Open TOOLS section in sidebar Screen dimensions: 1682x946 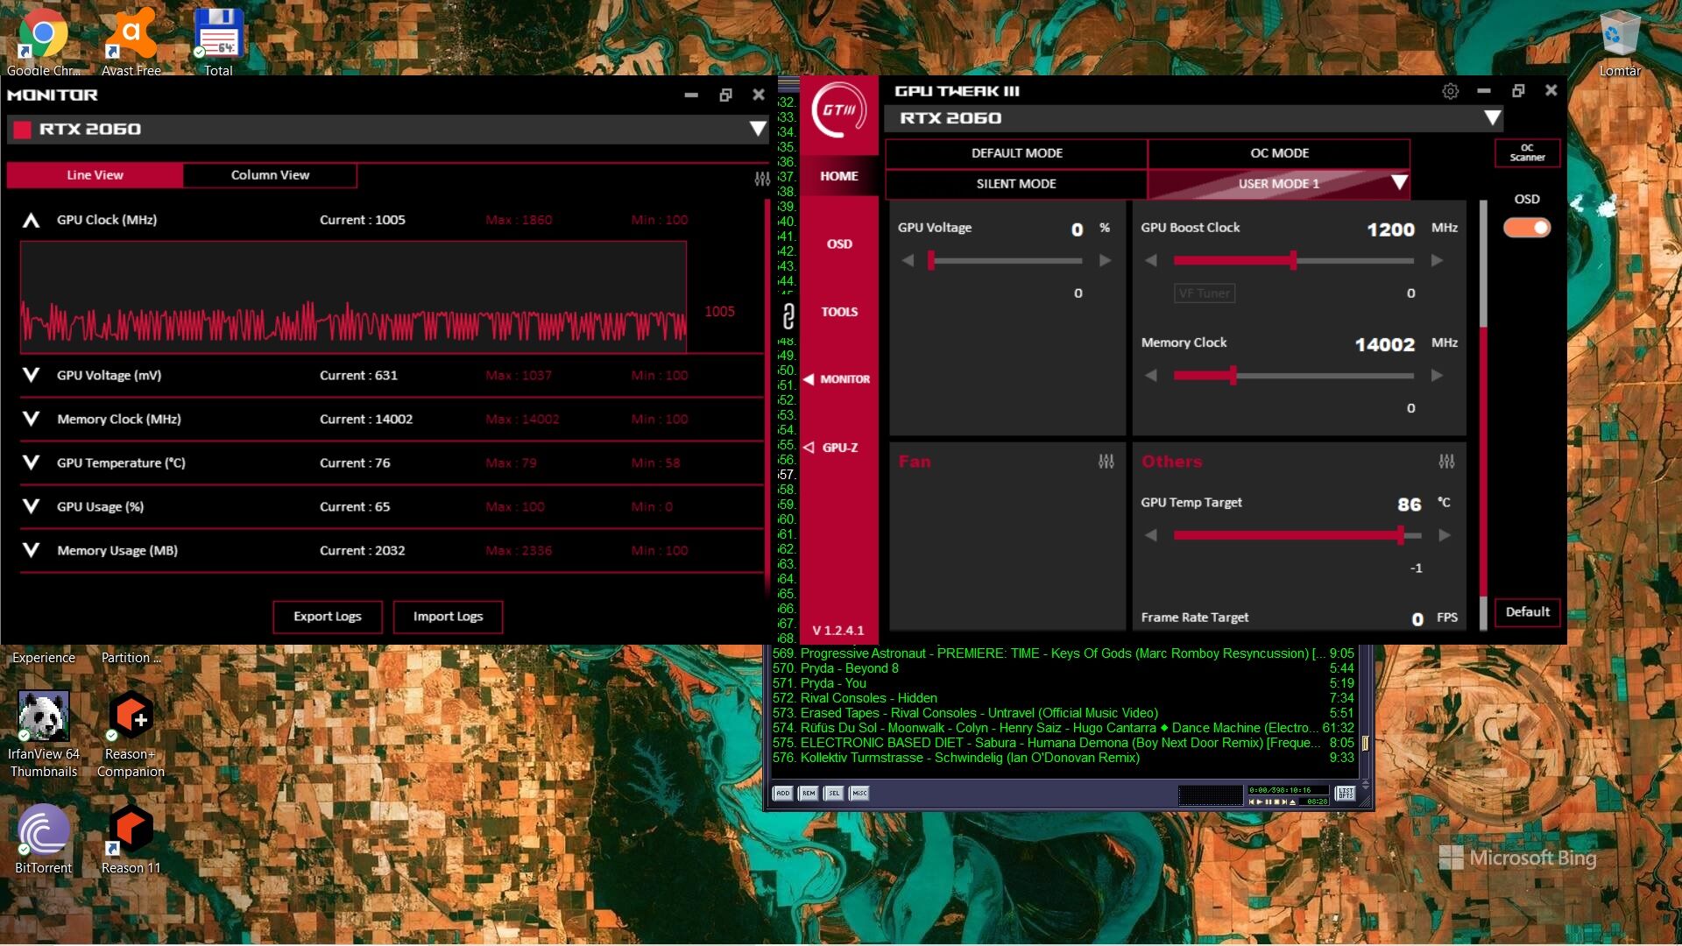click(x=839, y=312)
